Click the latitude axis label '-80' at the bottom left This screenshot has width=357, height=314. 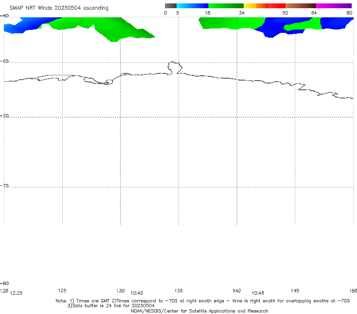click(x=4, y=283)
